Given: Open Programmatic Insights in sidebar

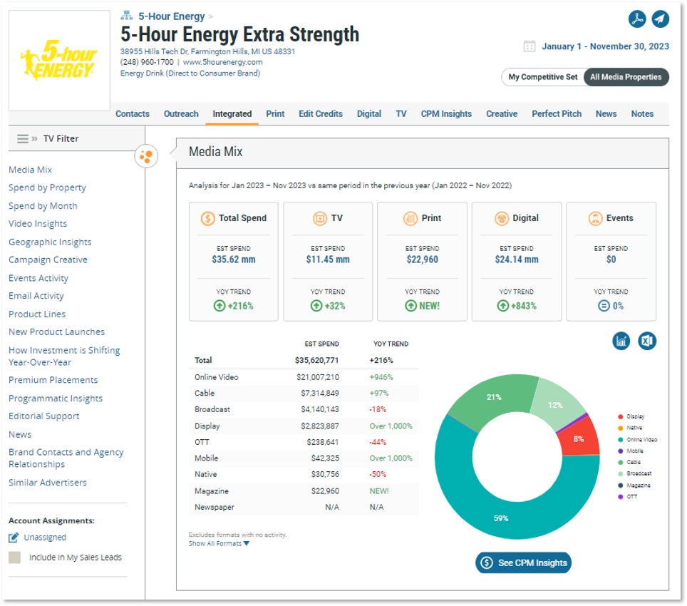Looking at the screenshot, I should (56, 399).
